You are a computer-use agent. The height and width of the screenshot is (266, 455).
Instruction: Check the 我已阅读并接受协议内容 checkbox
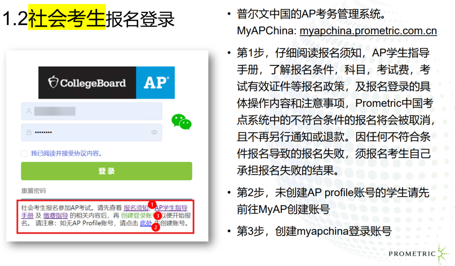tap(24, 154)
